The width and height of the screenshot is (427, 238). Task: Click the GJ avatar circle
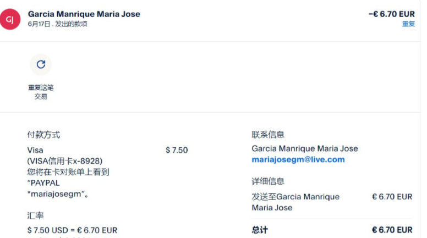coord(10,20)
